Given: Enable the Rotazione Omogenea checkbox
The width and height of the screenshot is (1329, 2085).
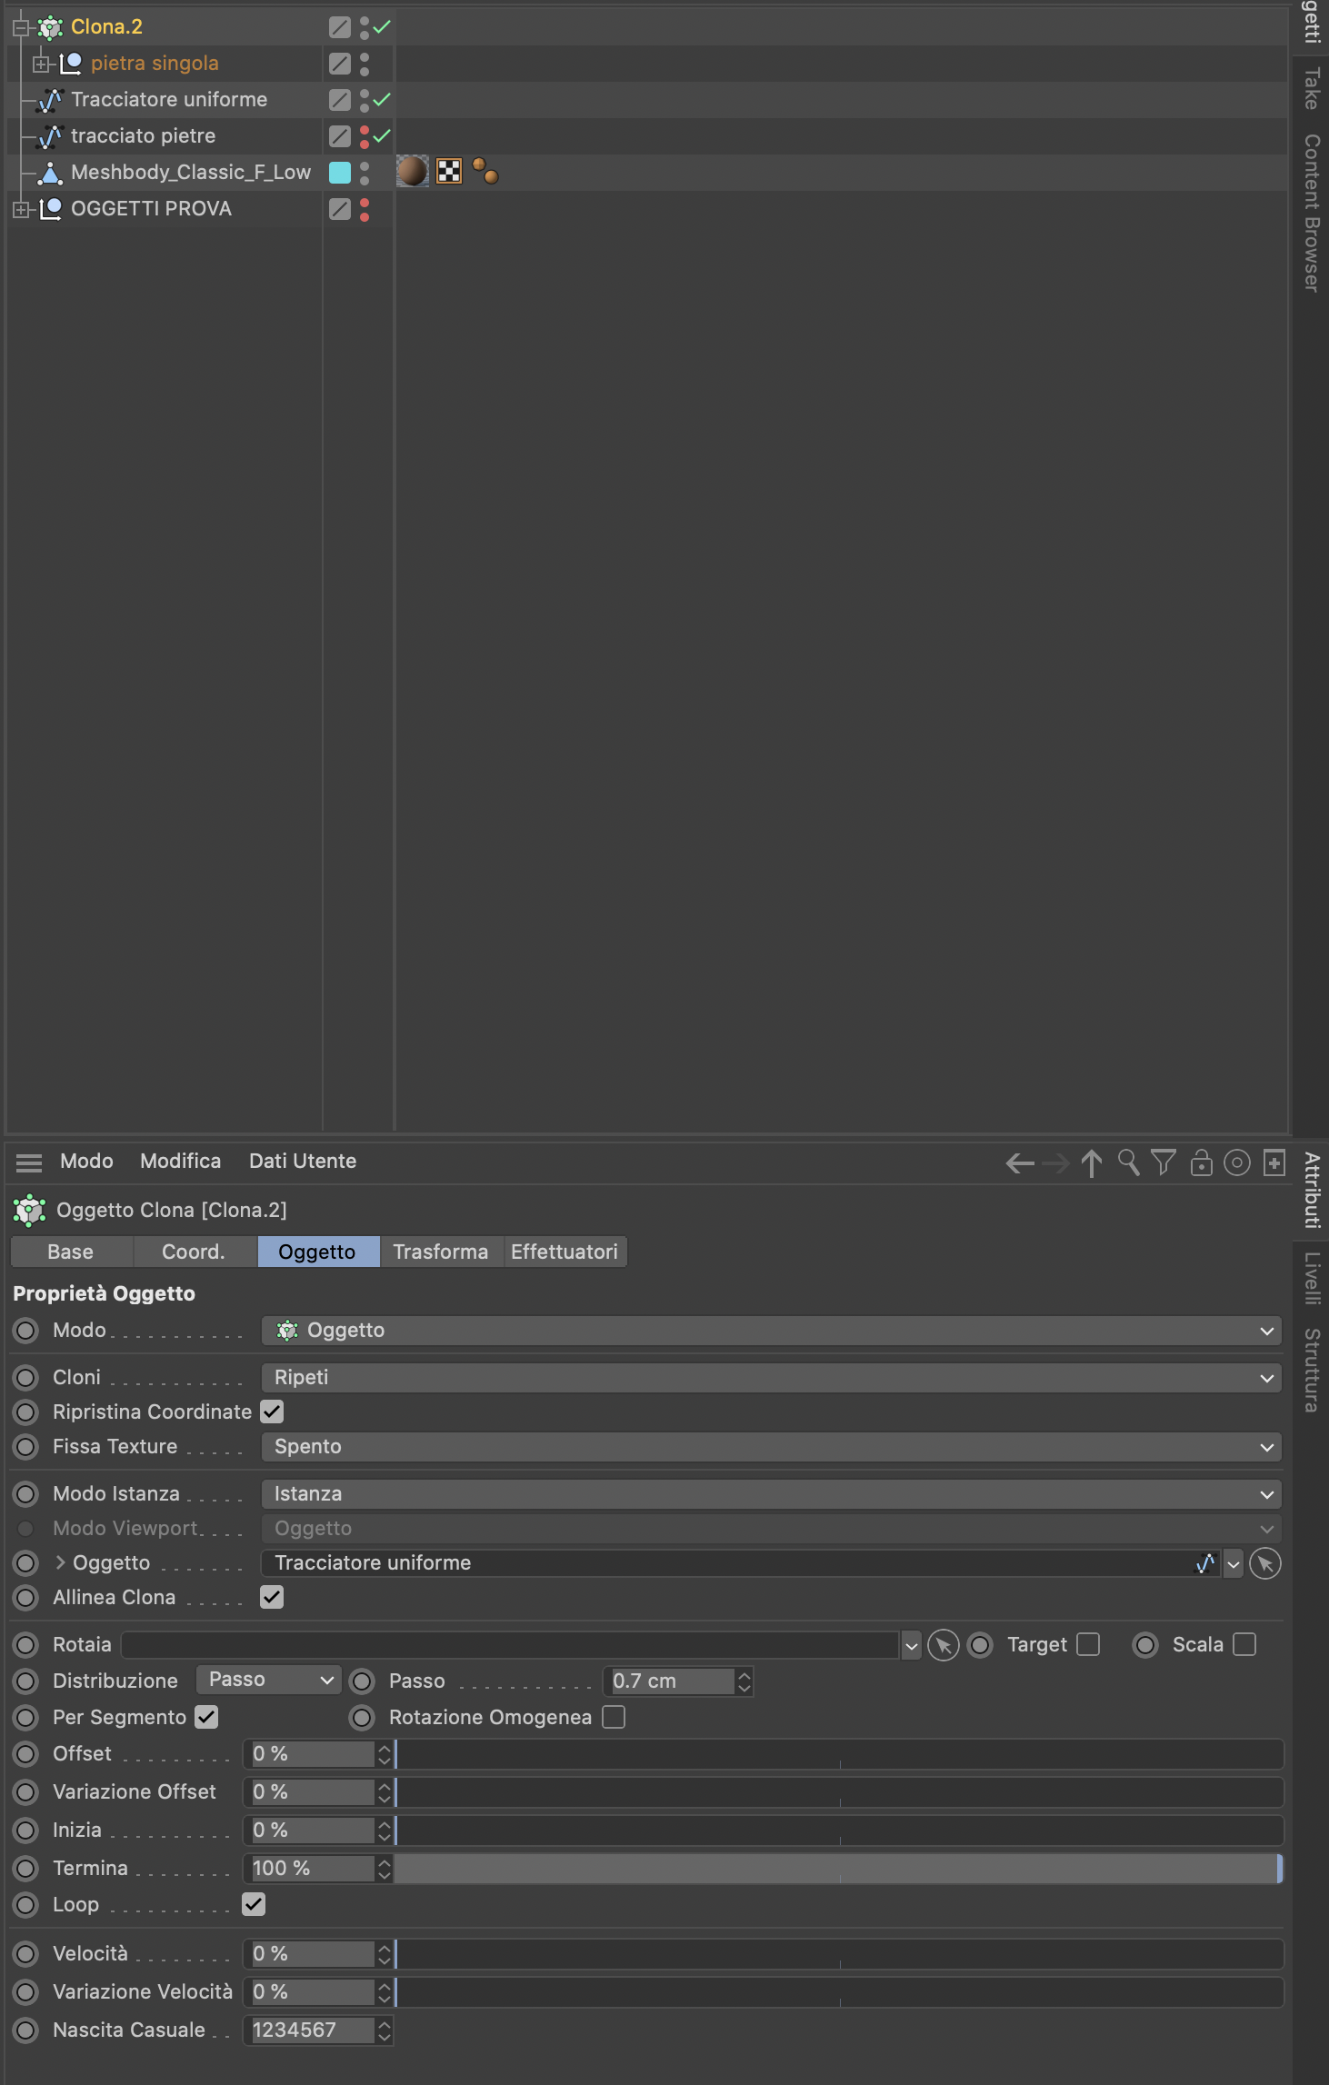Looking at the screenshot, I should [x=615, y=1717].
